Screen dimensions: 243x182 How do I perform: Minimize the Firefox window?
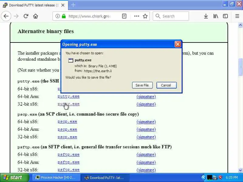pos(225,4)
